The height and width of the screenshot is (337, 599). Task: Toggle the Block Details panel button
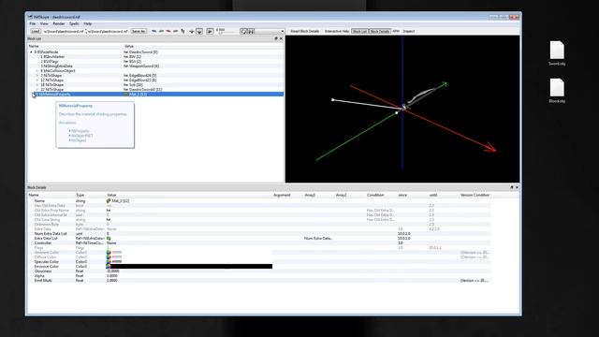click(x=380, y=31)
